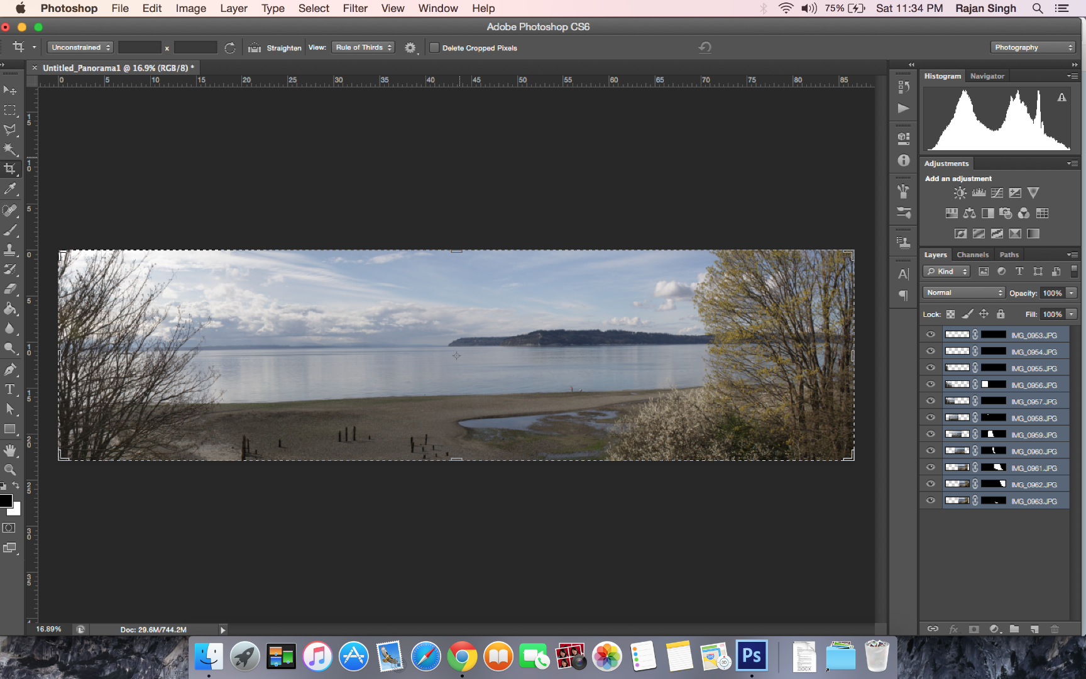Rotate the crop box orientation

230,48
